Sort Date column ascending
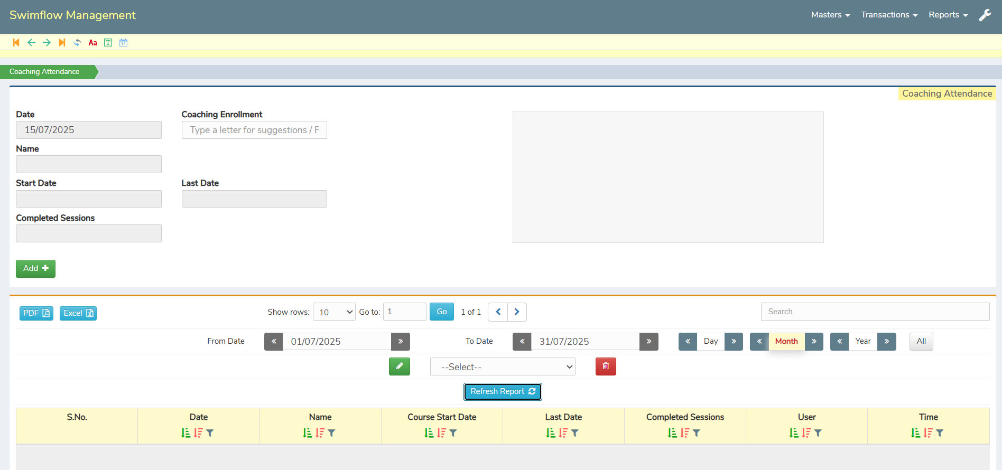This screenshot has height=470, width=1002. [x=185, y=433]
